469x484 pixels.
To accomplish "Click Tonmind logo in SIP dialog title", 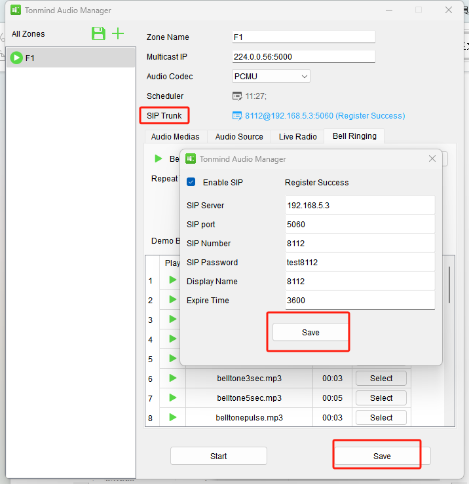I will pos(191,159).
